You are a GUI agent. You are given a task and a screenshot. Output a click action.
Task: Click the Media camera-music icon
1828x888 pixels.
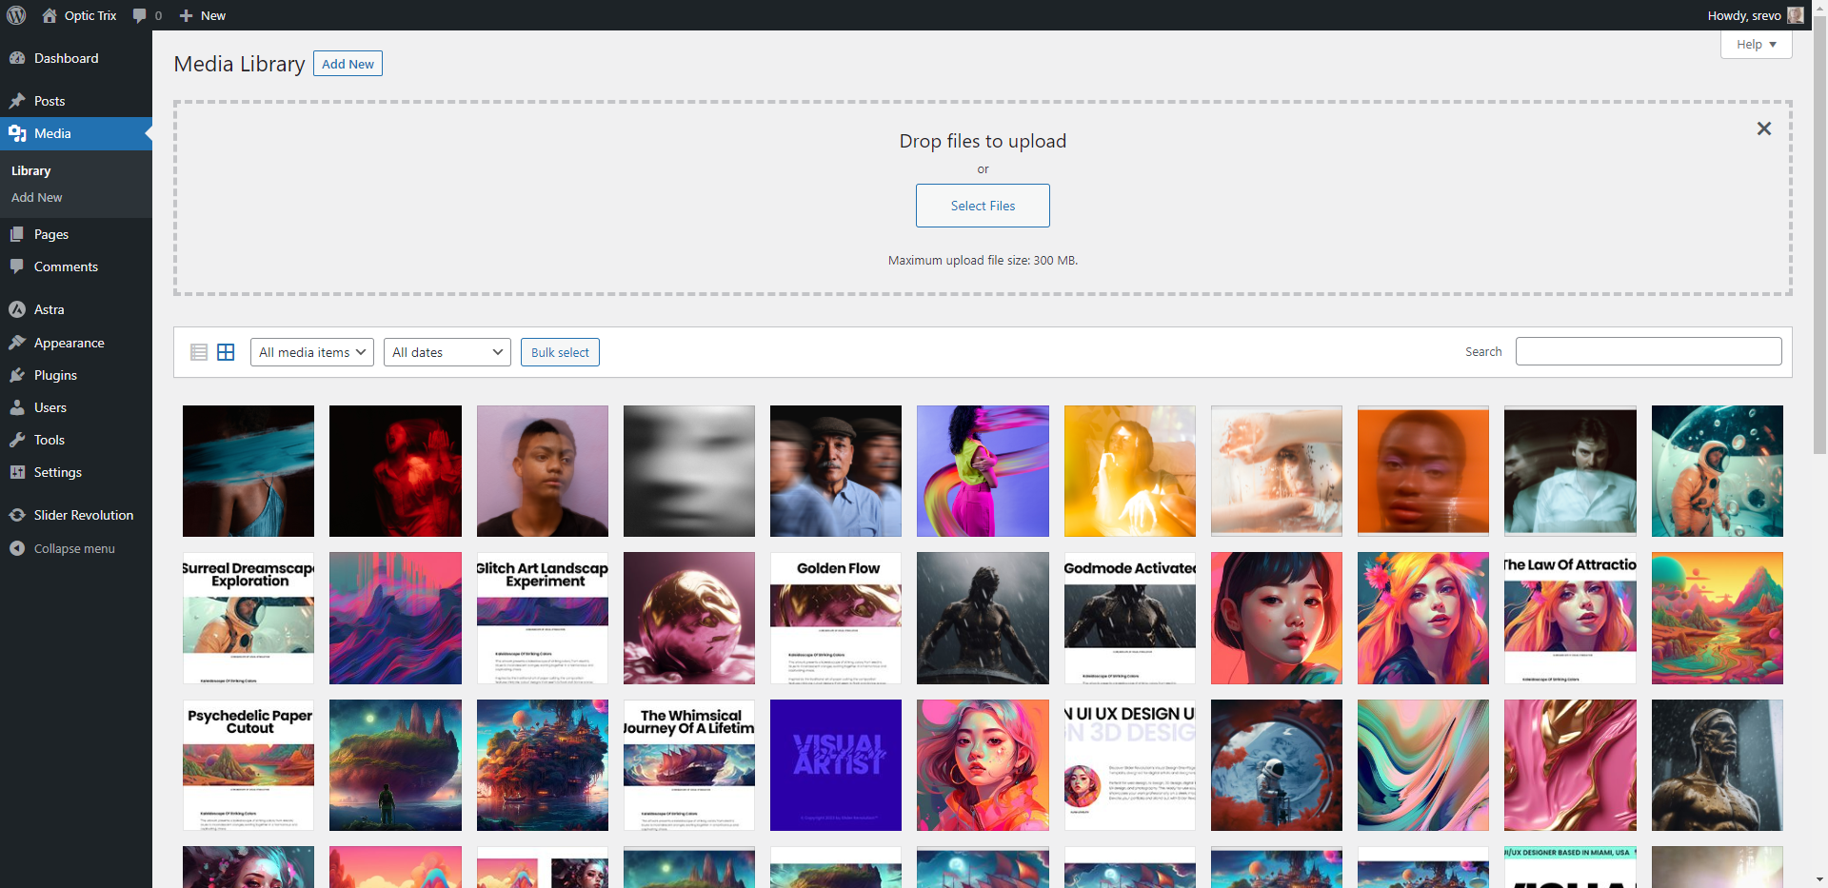pos(17,133)
